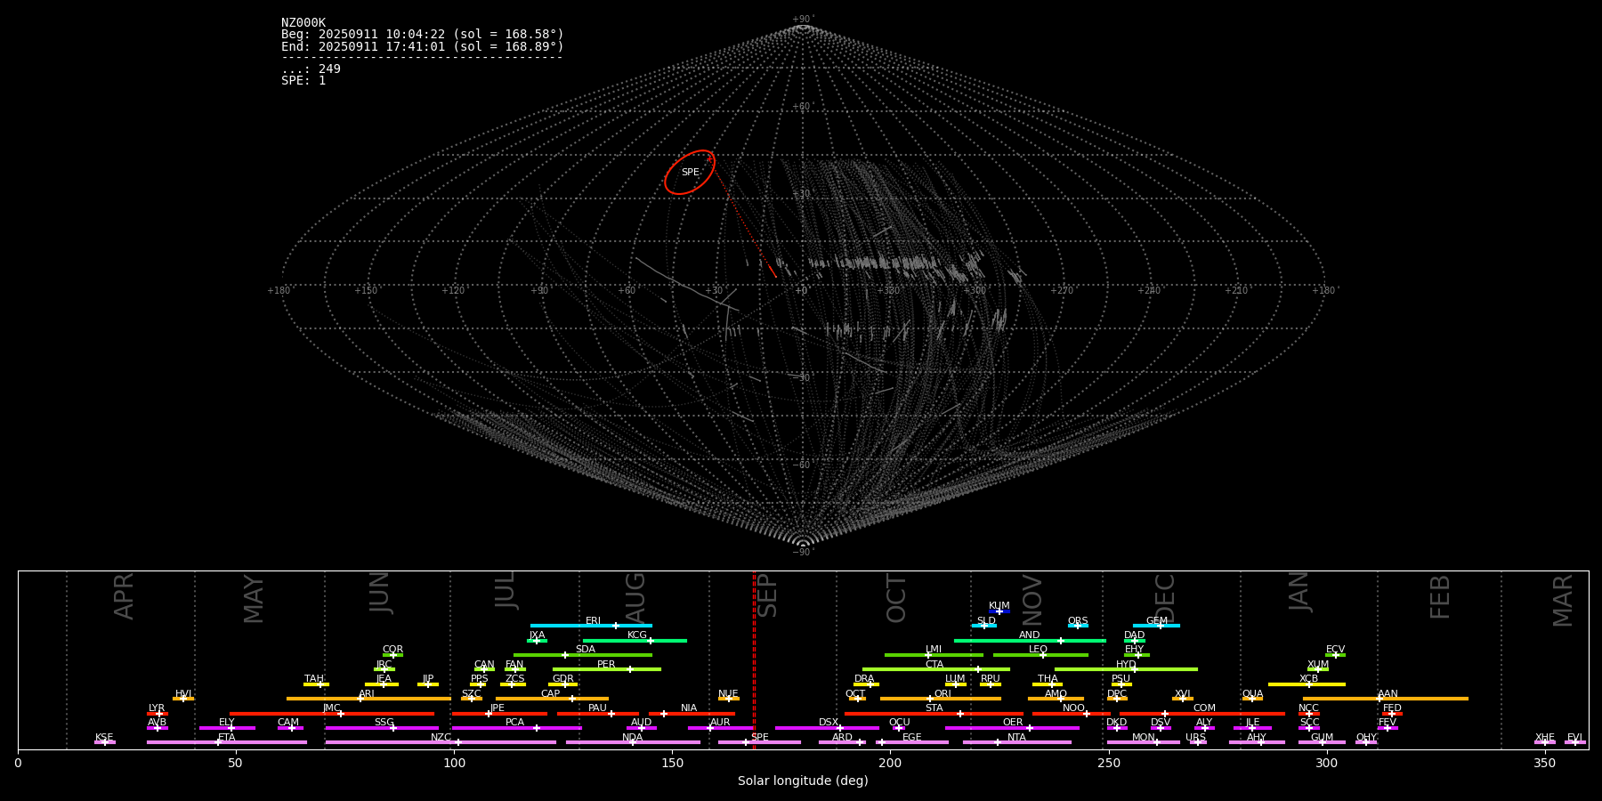
Task: Select the green AND shower bar
Action: click(1030, 640)
